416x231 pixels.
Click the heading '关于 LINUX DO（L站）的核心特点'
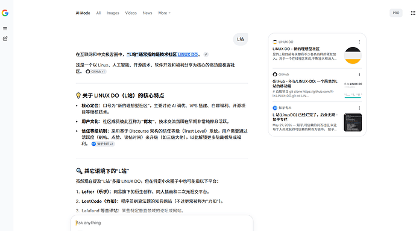[123, 95]
